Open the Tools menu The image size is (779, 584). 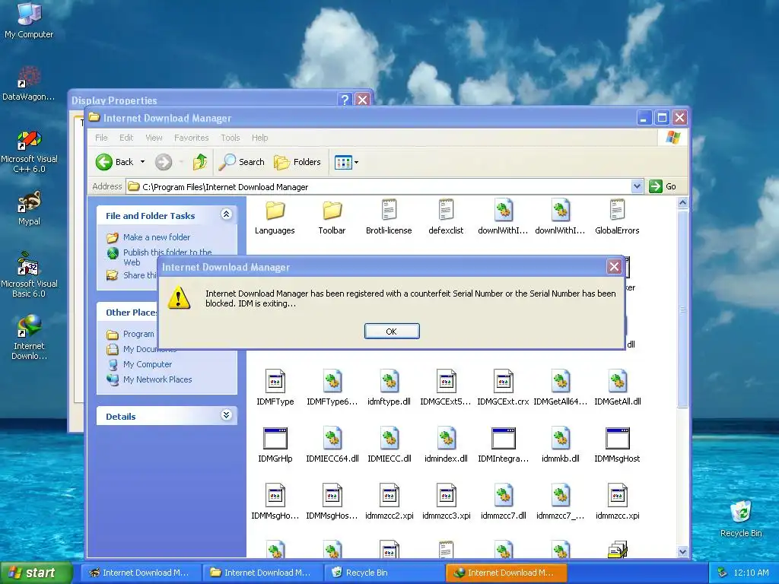click(230, 138)
